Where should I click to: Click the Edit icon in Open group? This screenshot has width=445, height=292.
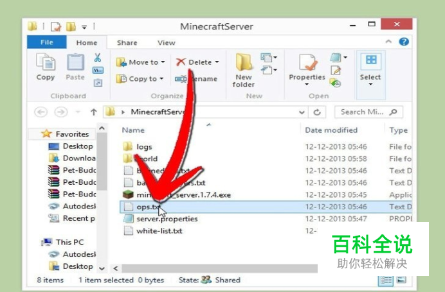336,70
